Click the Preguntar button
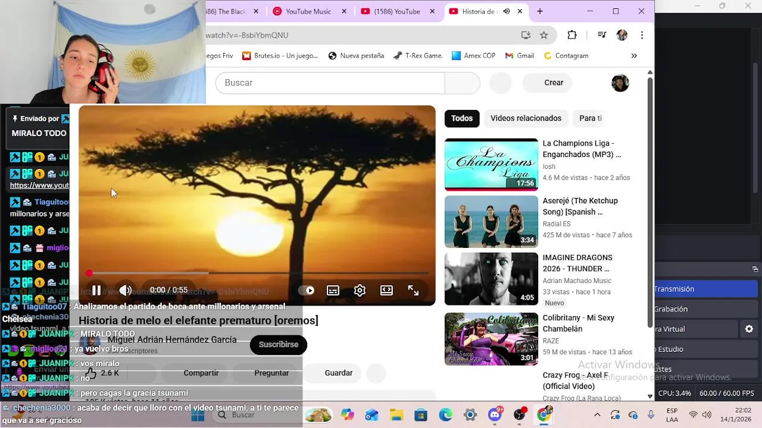 pos(271,373)
